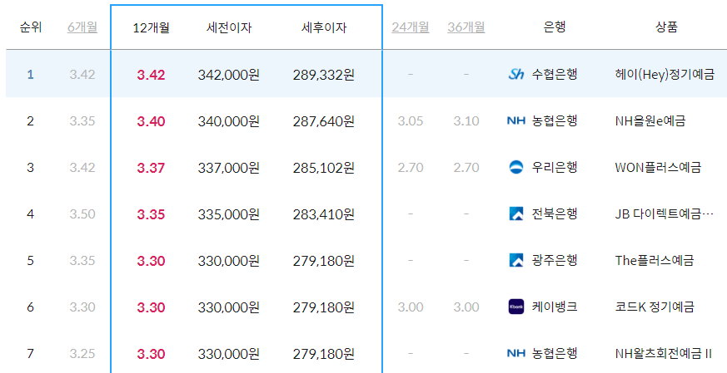Click the 335,000원 pre-tax interest

tap(228, 214)
